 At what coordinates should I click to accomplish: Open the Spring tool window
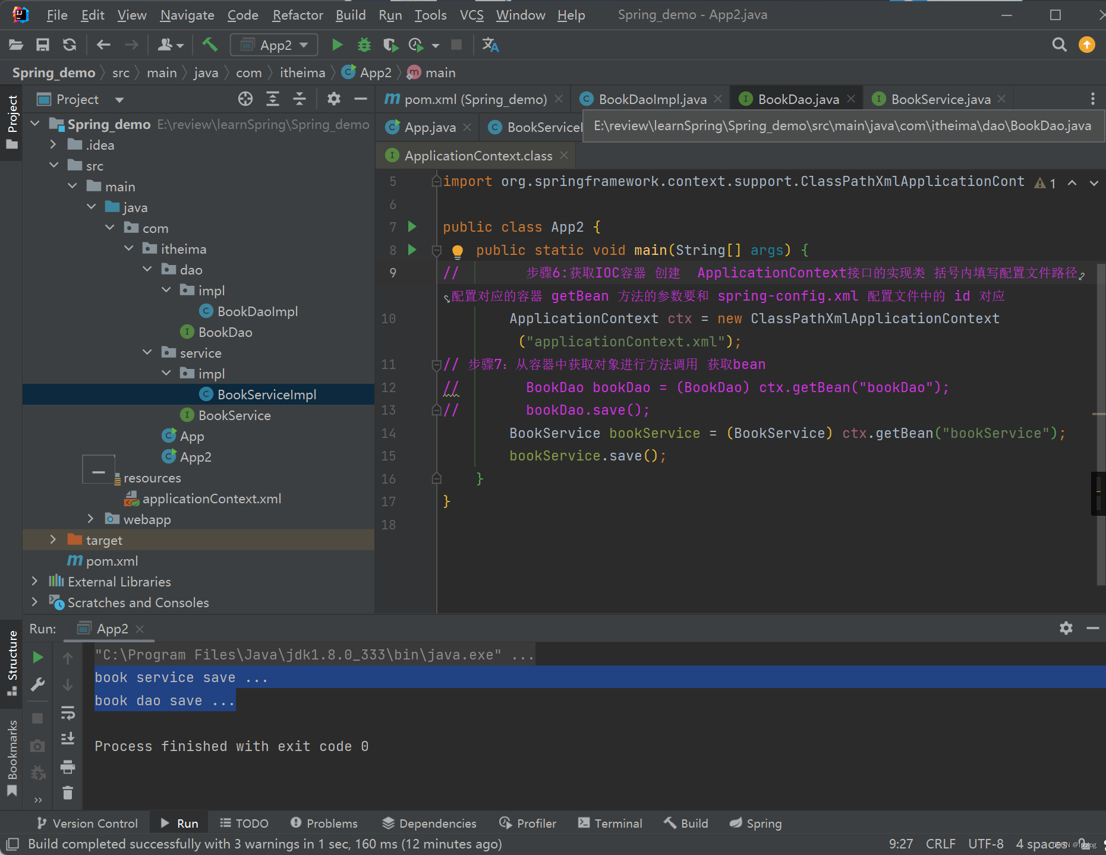pyautogui.click(x=756, y=823)
